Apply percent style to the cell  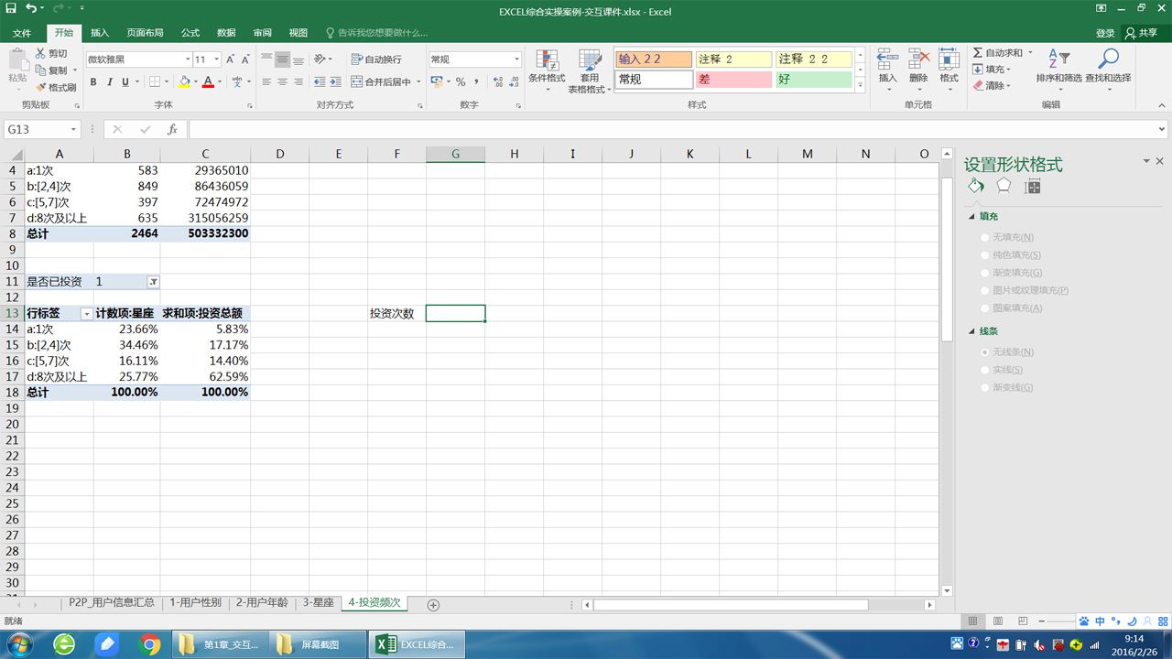[x=461, y=81]
